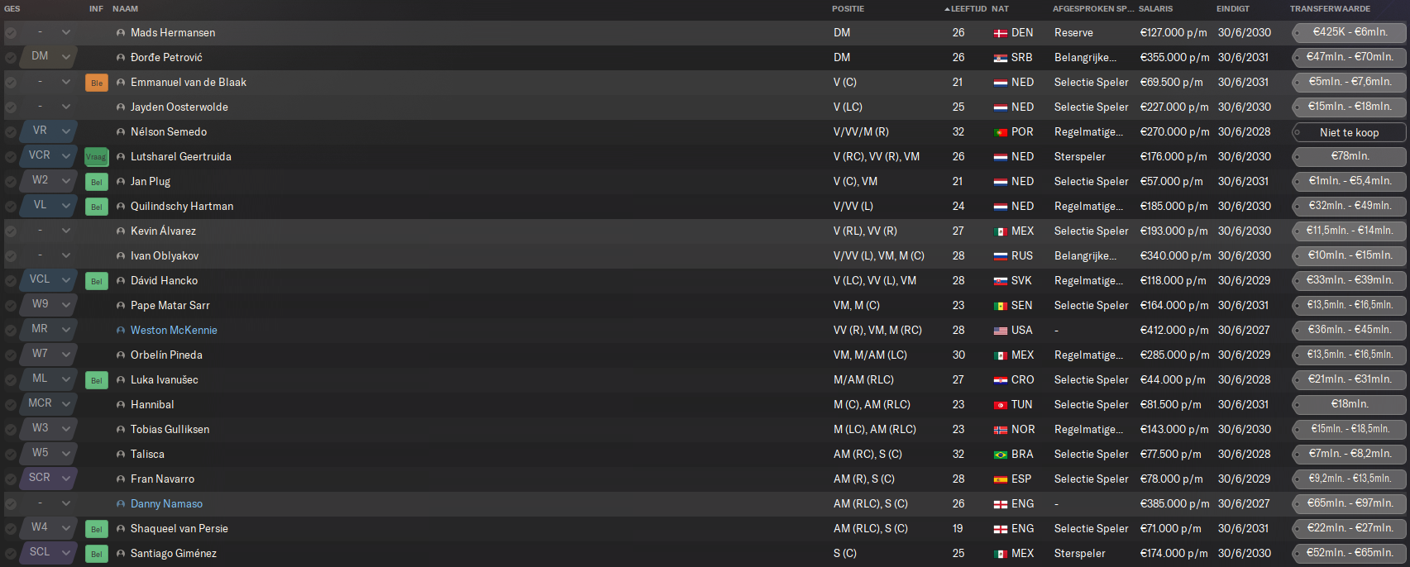Tick the selection circle for Kevin Álvarez's row
This screenshot has height=567, width=1410.
11,231
